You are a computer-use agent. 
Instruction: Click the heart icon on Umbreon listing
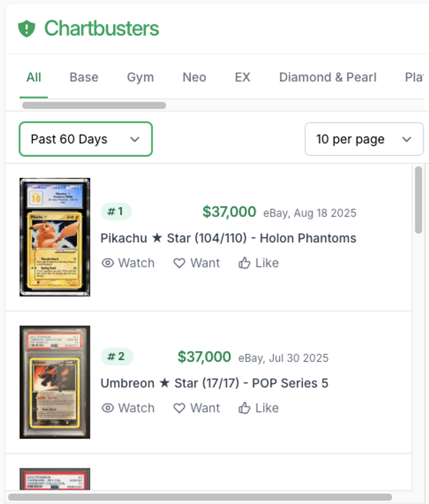[x=179, y=408]
